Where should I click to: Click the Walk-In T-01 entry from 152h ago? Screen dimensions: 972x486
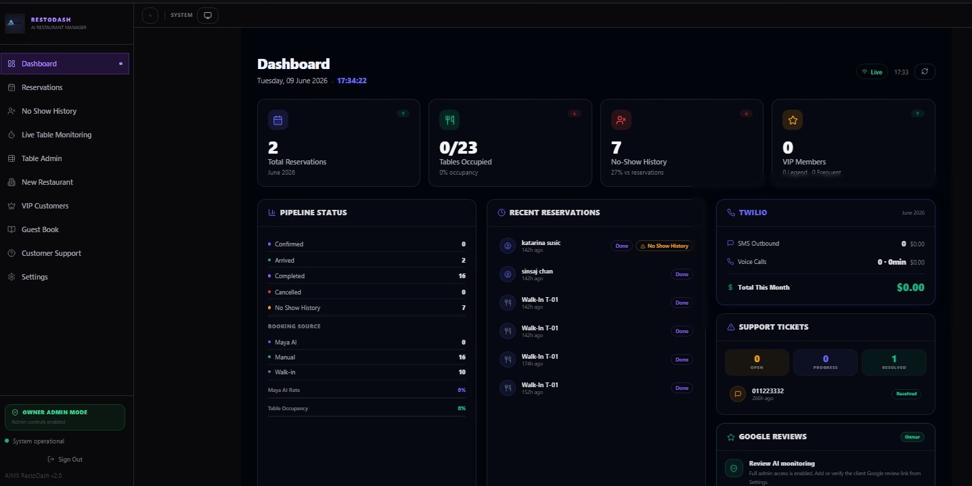point(596,388)
